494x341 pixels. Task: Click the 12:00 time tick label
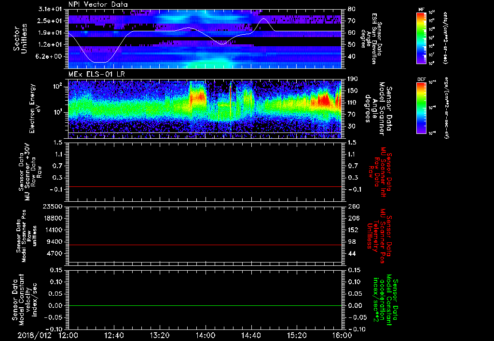pos(69,335)
